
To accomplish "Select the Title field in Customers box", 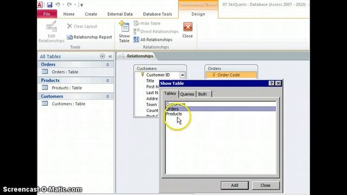I will (150, 81).
